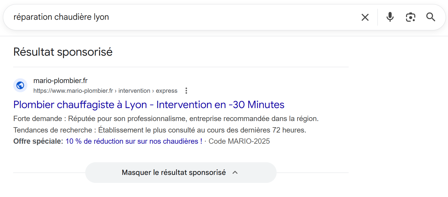Click the "Forte demande" description line
Viewport: 448px width, 197px height.
click(x=166, y=119)
